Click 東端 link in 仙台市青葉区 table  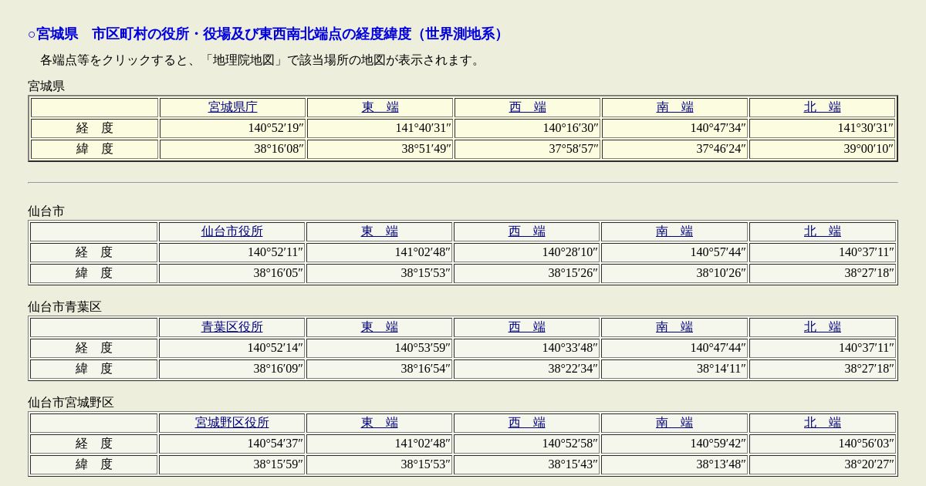point(380,327)
